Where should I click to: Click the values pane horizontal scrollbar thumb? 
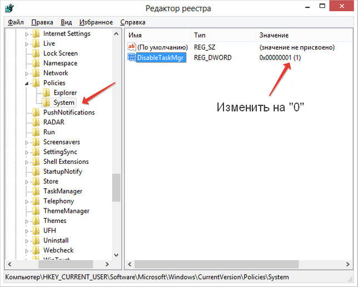point(217,264)
